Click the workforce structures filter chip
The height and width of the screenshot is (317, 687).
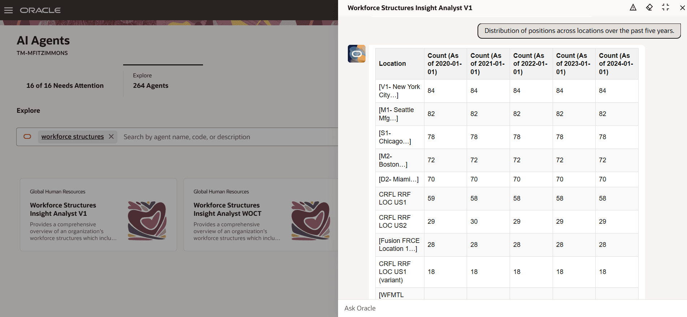point(73,137)
